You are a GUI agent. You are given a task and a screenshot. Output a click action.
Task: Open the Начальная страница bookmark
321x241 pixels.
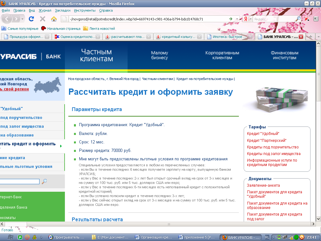[61, 29]
